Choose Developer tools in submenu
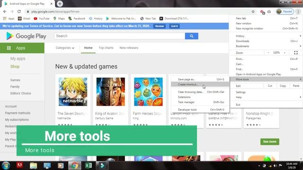The image size is (303, 170). (x=200, y=110)
